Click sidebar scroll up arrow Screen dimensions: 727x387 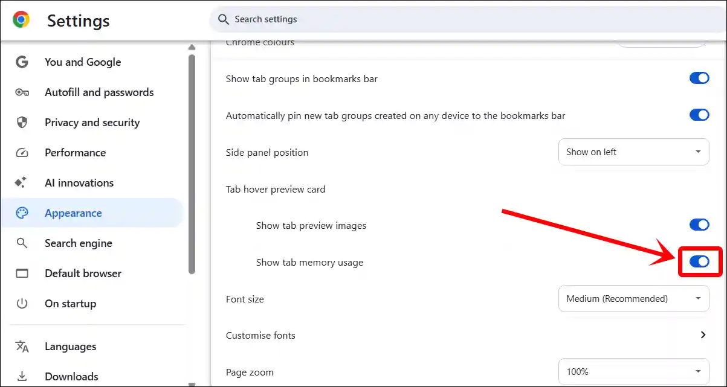(192, 47)
